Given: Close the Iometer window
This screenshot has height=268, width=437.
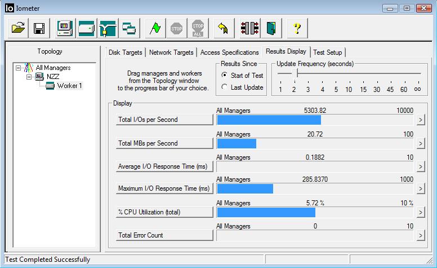Looking at the screenshot, I should pos(424,8).
